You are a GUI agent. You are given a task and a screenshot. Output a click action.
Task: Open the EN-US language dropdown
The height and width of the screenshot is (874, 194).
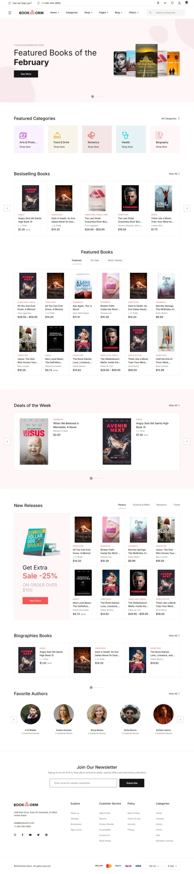pos(154,866)
